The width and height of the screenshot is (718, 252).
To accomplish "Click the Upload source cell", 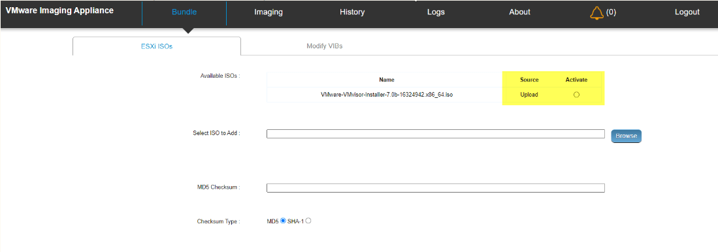I will (529, 95).
